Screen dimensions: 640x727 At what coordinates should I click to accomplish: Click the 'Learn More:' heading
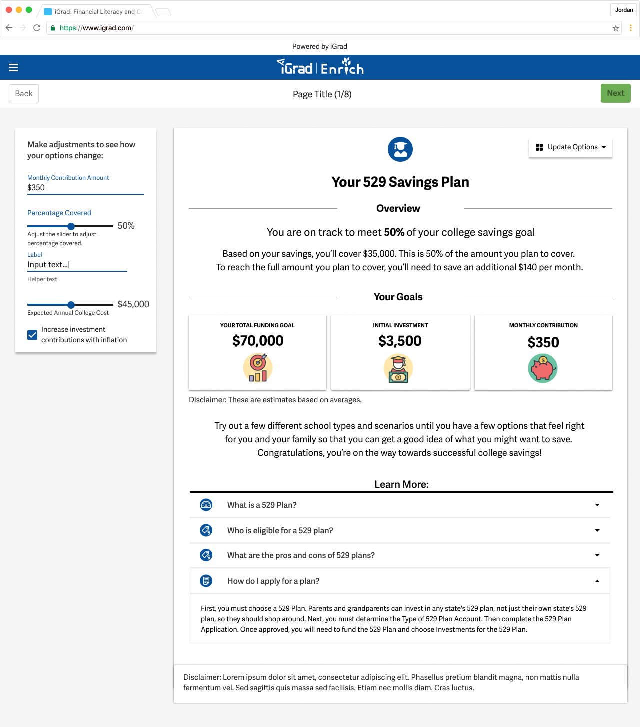tap(402, 484)
